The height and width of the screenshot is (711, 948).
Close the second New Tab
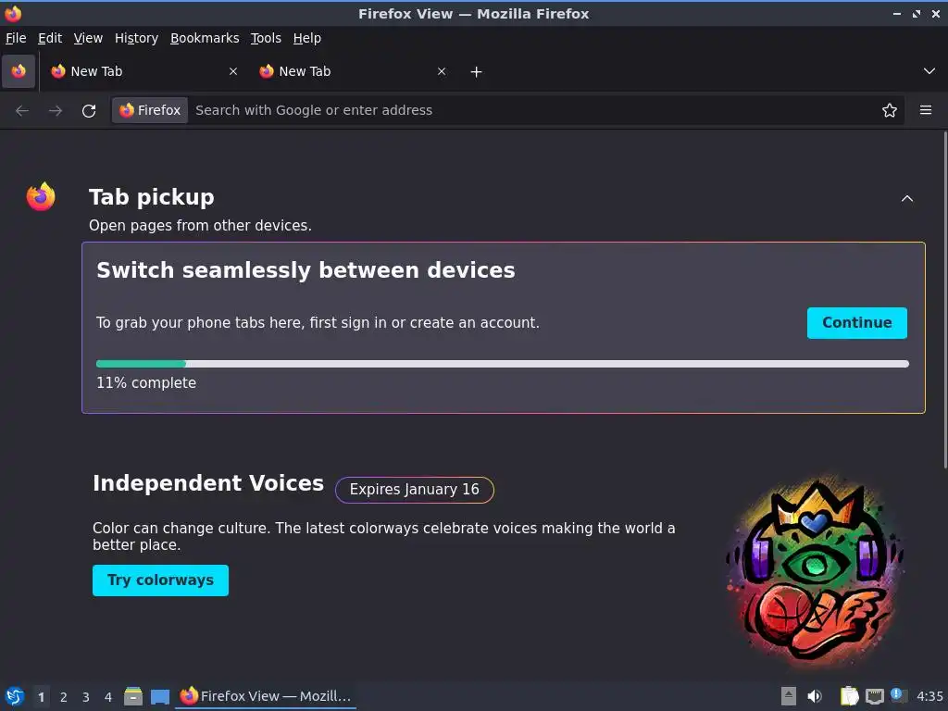coord(442,71)
